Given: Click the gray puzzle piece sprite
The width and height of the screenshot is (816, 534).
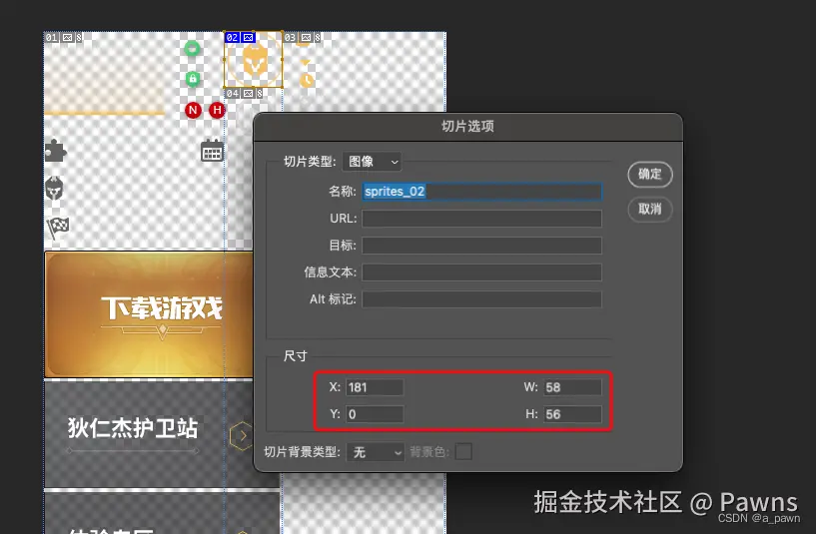Looking at the screenshot, I should coord(55,152).
